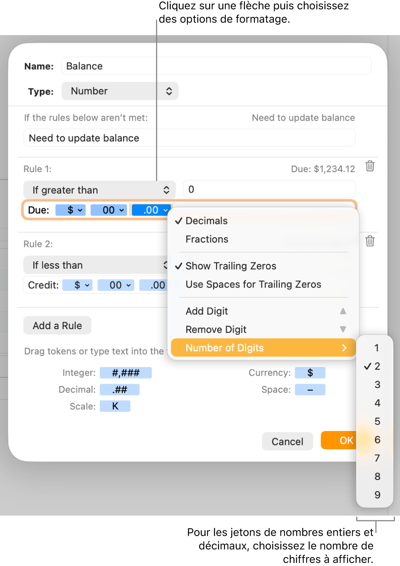
Task: Click the Scale K token
Action: 115,406
